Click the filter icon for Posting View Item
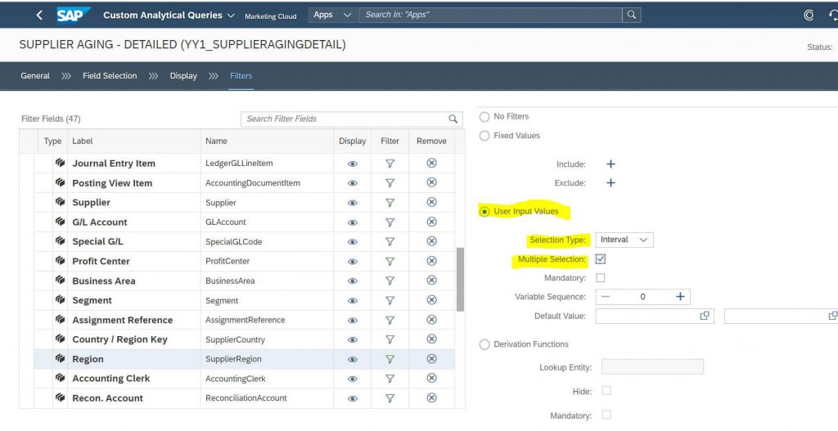 (x=390, y=182)
